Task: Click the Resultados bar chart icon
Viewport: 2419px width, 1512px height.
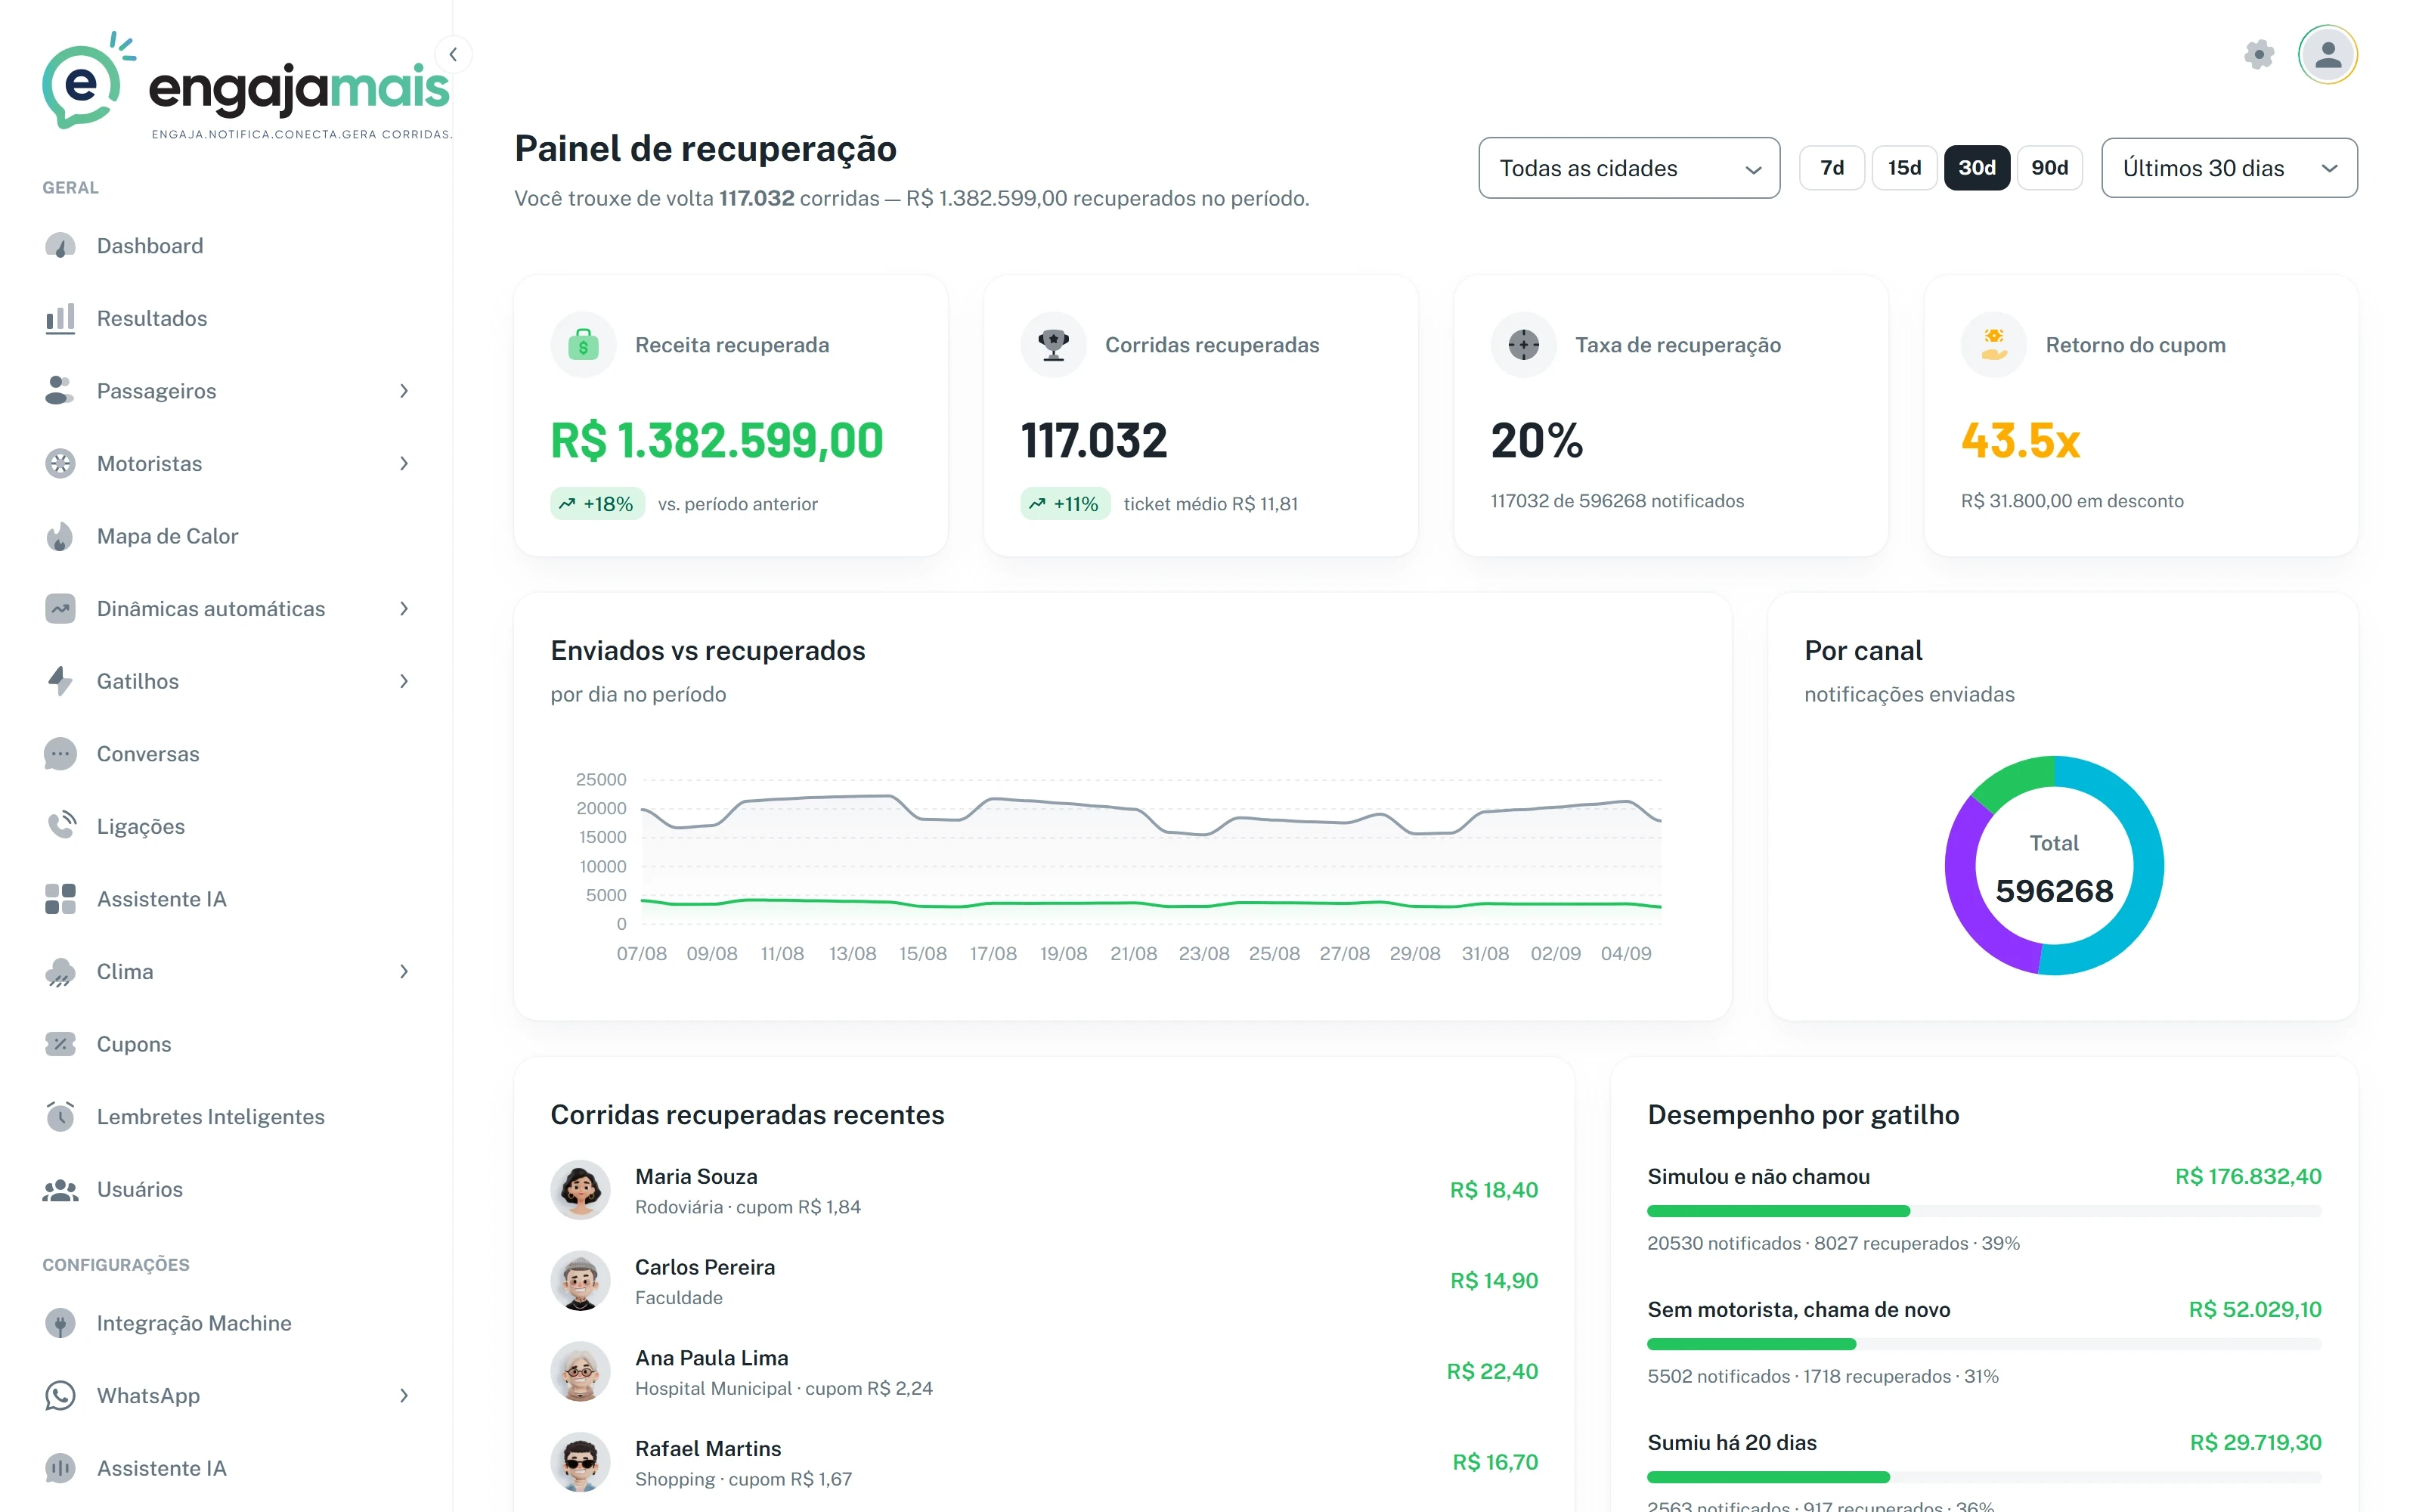Action: 60,318
